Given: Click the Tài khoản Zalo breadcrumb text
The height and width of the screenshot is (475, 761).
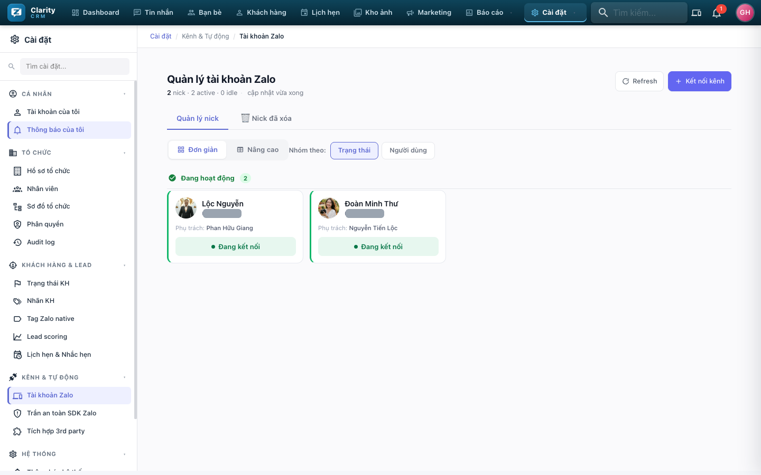Looking at the screenshot, I should [262, 36].
